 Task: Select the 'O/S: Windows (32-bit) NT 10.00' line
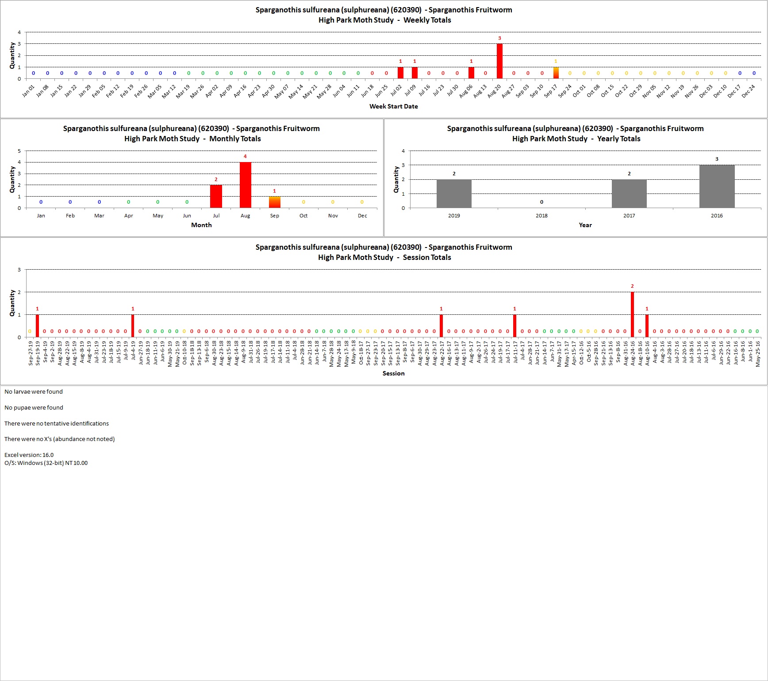46,463
